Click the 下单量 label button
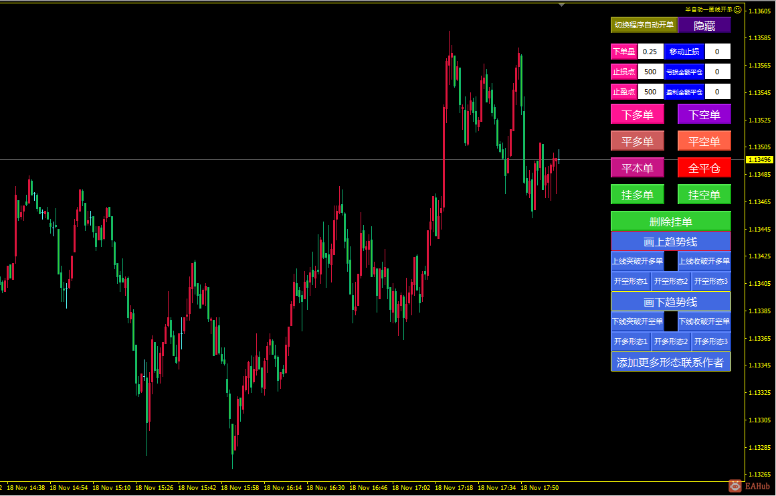The image size is (776, 496). click(x=623, y=52)
